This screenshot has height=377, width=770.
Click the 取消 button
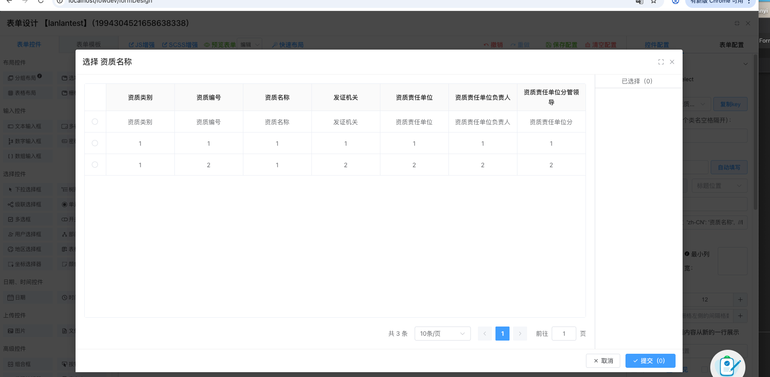pos(603,361)
